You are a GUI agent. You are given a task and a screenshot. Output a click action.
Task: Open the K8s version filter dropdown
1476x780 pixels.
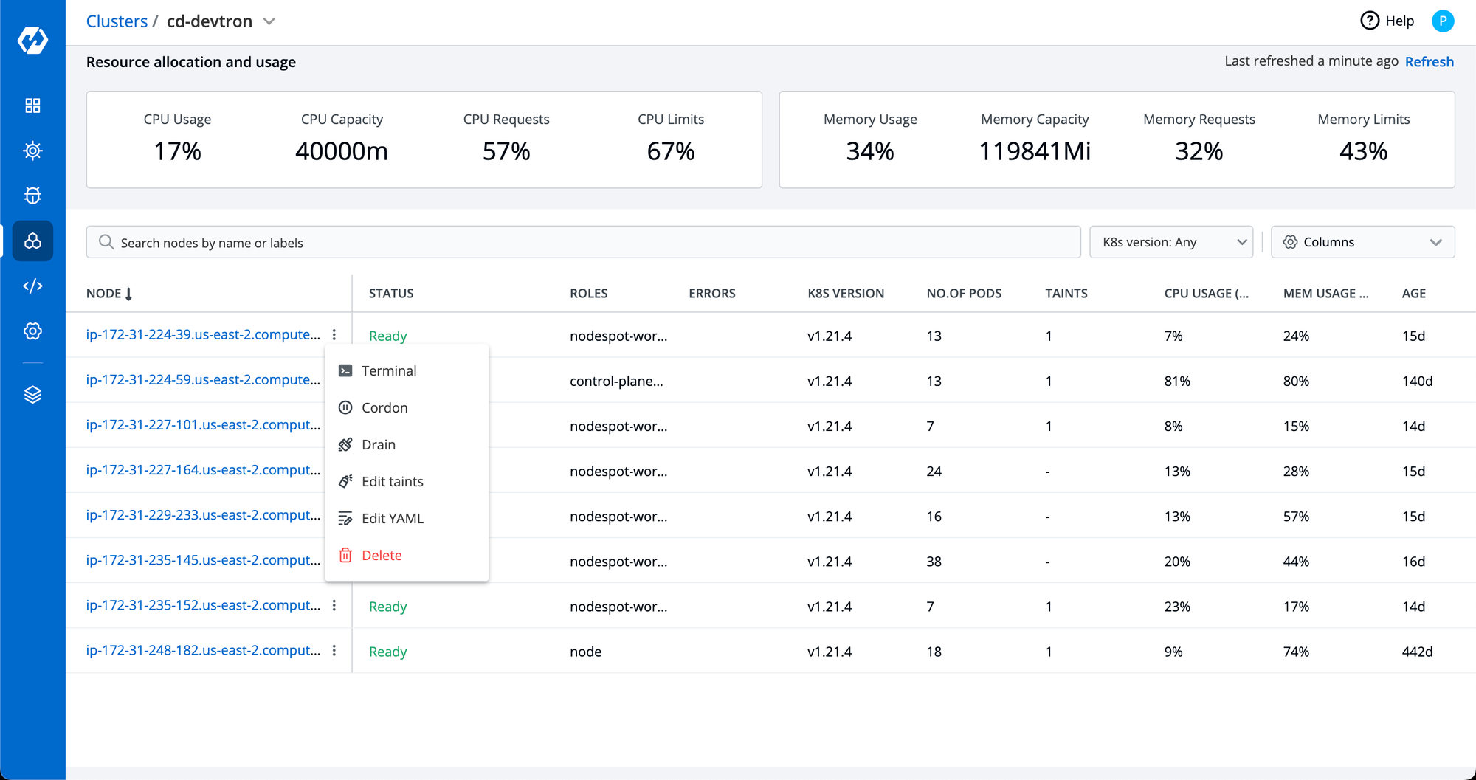tap(1171, 242)
